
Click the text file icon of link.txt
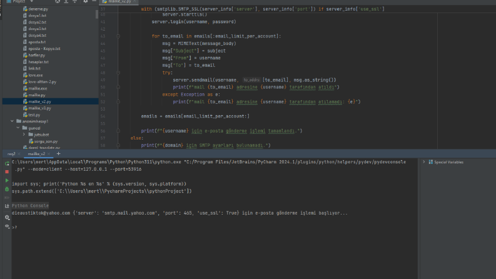25,68
